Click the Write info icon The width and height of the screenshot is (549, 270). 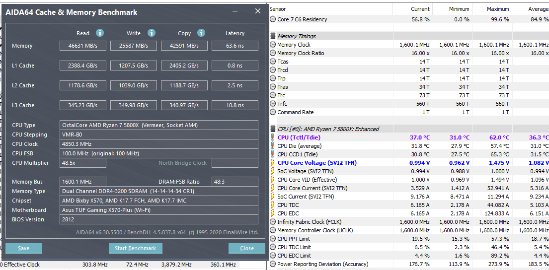pyautogui.click(x=151, y=33)
